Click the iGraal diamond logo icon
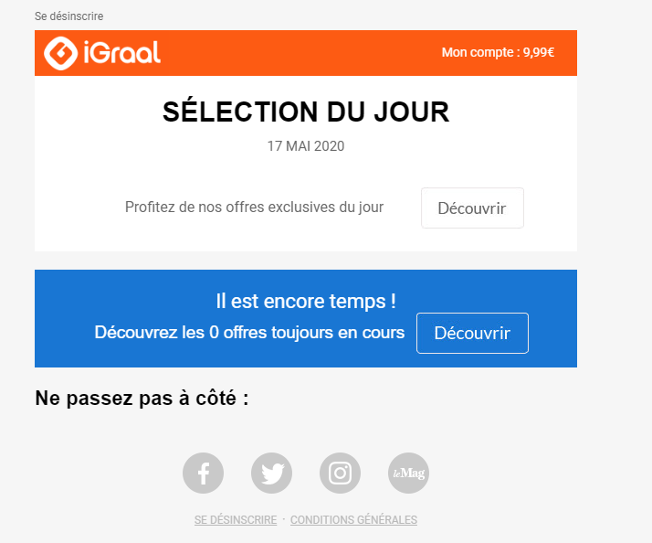Screen dimensions: 652x543 tap(60, 53)
